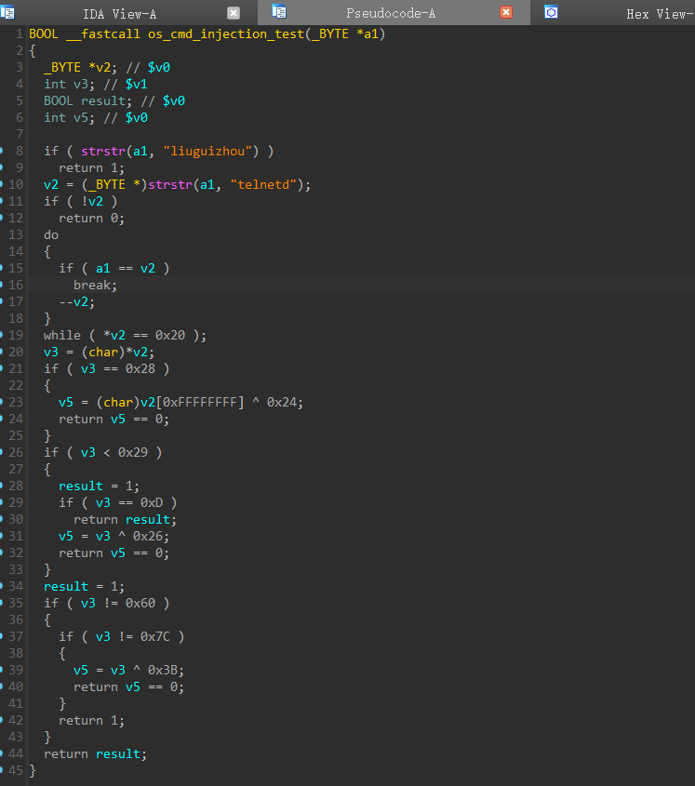Click the breakpoint dot at line 44
Image resolution: width=695 pixels, height=786 pixels.
click(2, 753)
